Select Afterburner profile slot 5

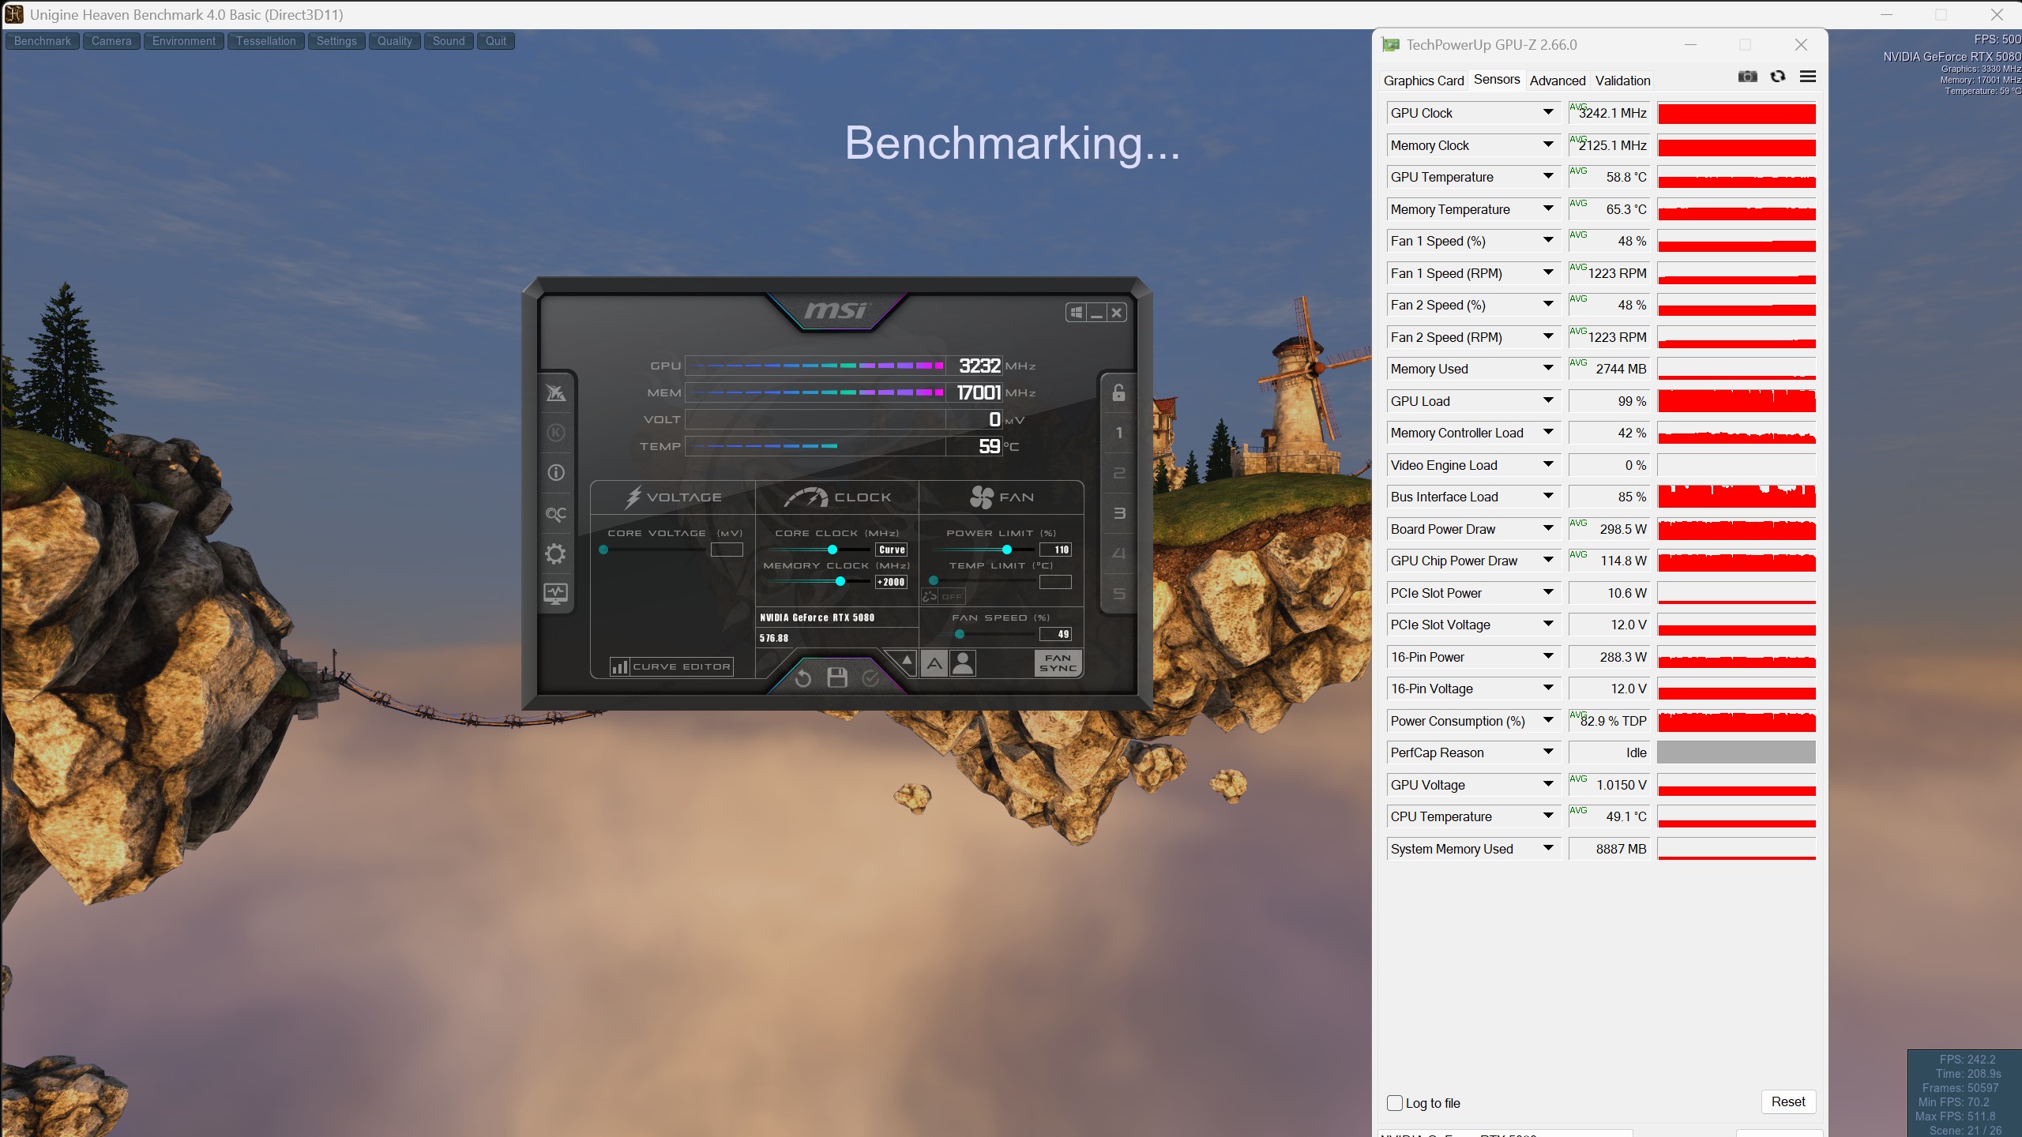[1118, 594]
